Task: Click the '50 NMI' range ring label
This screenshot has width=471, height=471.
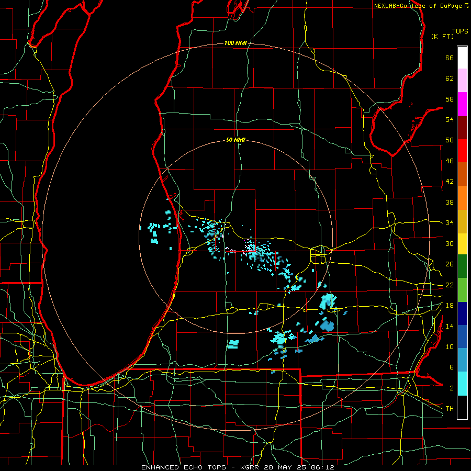Action: pyautogui.click(x=236, y=140)
